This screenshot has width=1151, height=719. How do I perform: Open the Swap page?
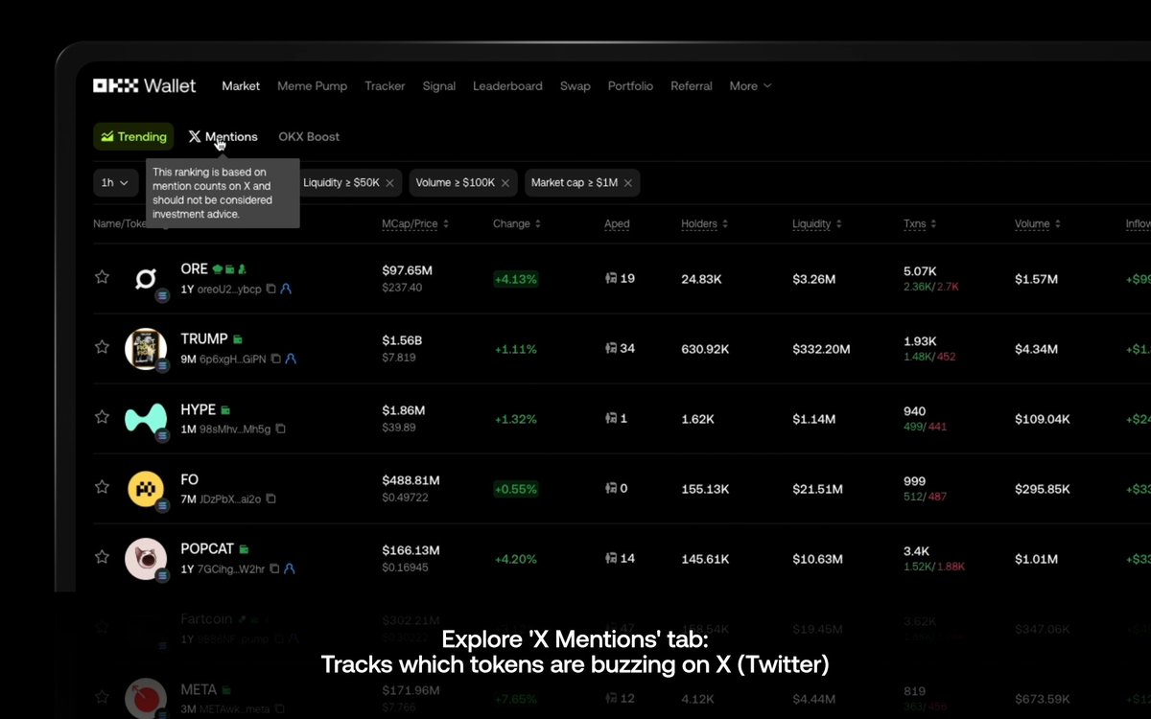point(575,86)
